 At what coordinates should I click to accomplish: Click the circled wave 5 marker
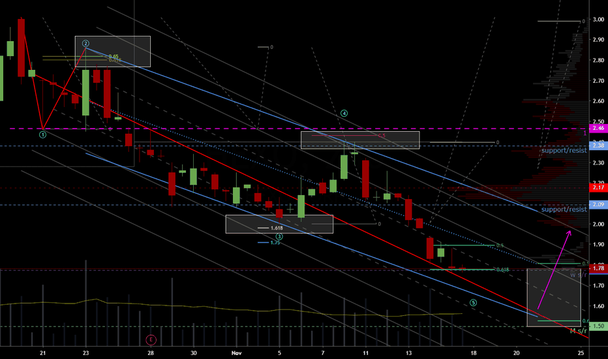tap(473, 303)
